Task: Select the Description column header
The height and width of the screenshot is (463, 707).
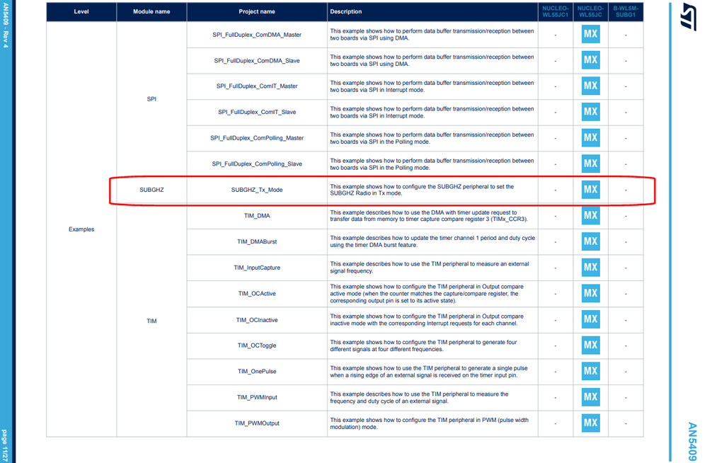Action: coord(432,12)
